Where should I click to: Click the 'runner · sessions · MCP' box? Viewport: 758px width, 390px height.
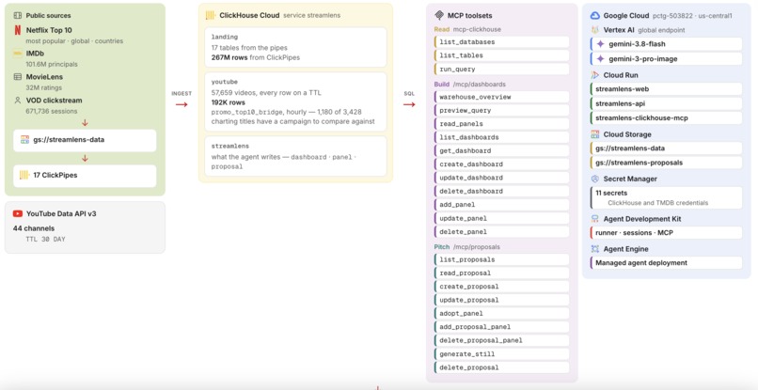[666, 233]
